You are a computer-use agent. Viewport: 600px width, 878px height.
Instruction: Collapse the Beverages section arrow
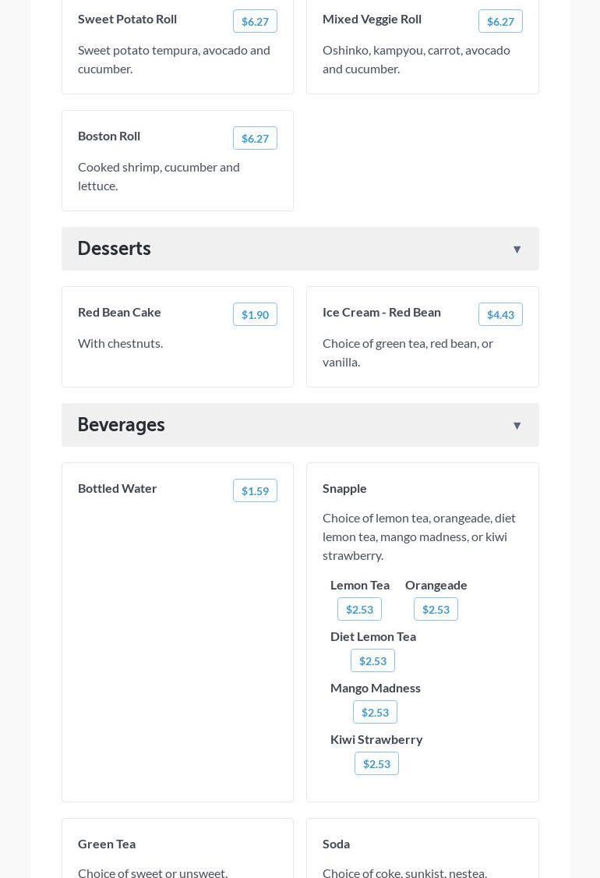517,426
